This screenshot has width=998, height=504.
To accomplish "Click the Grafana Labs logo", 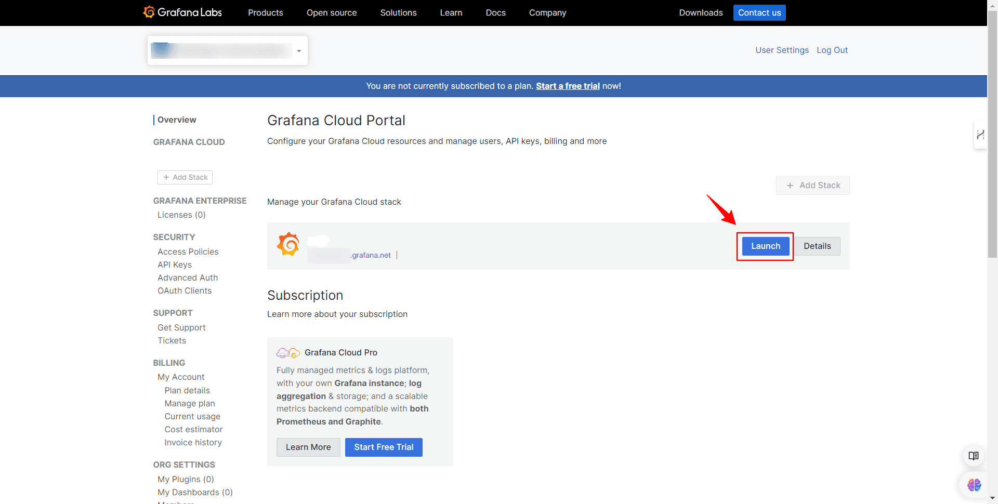I will (182, 12).
